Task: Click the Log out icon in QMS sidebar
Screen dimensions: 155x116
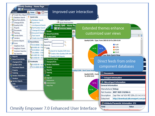Action: (x=45, y=78)
